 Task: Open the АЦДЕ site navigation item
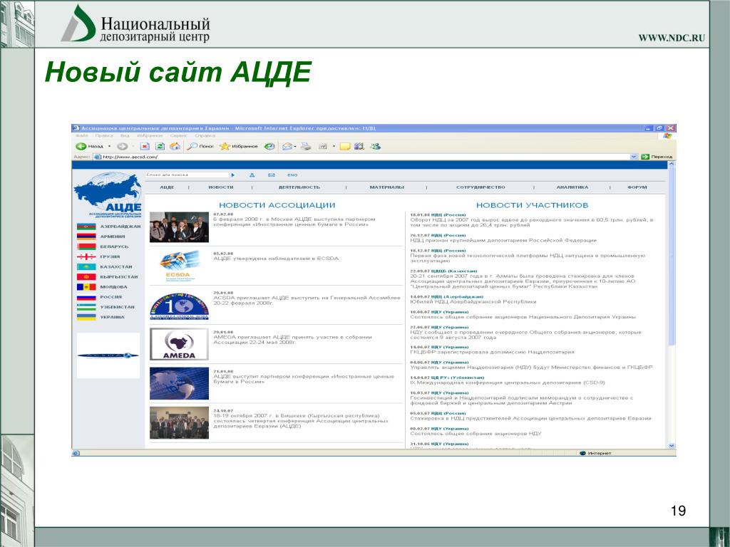[167, 187]
